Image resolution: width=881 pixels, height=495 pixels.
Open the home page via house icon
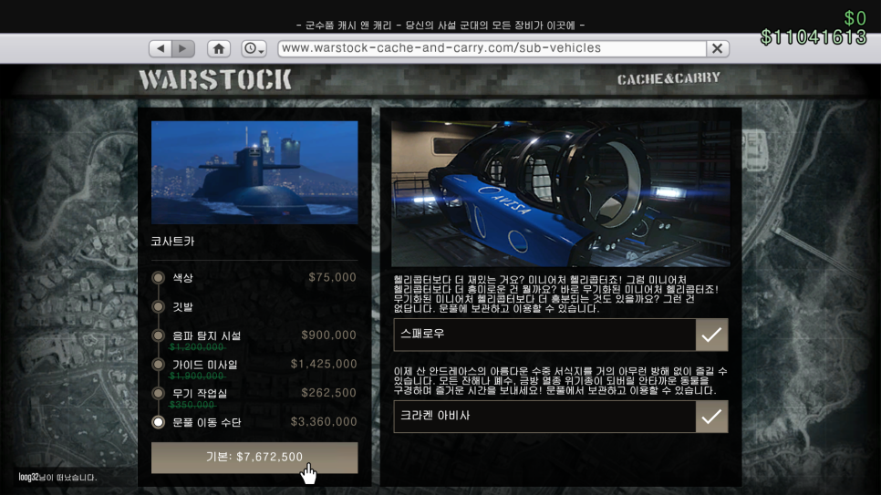tap(219, 48)
